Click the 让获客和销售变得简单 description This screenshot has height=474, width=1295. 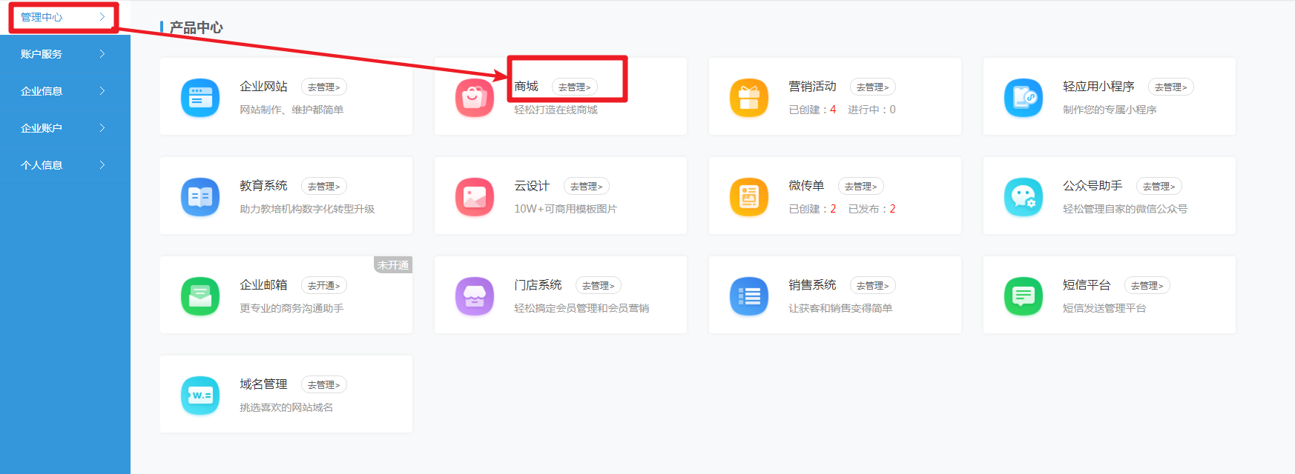tap(840, 308)
